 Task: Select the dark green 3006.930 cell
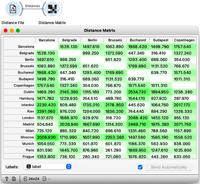click(x=47, y=137)
